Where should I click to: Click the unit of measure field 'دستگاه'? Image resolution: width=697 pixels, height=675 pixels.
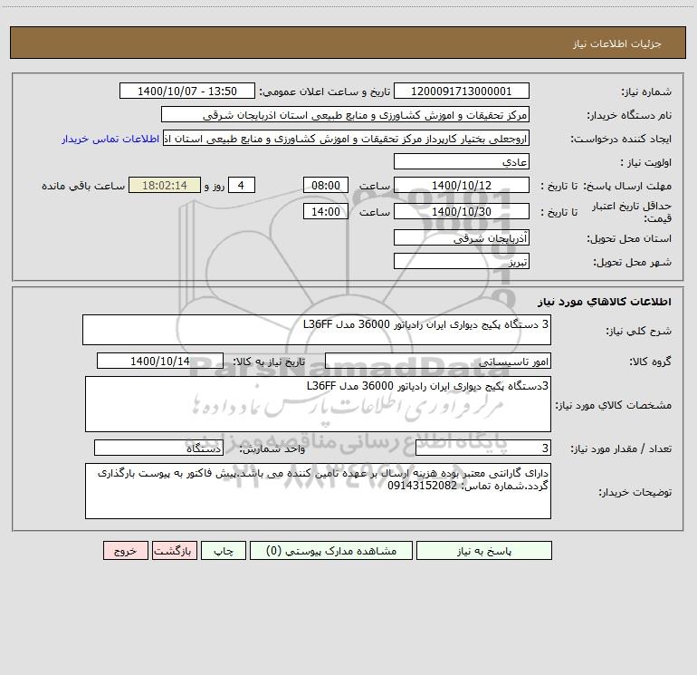158,448
